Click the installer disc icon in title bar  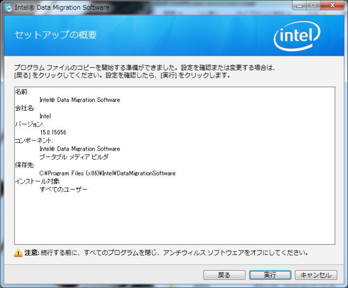9,8
